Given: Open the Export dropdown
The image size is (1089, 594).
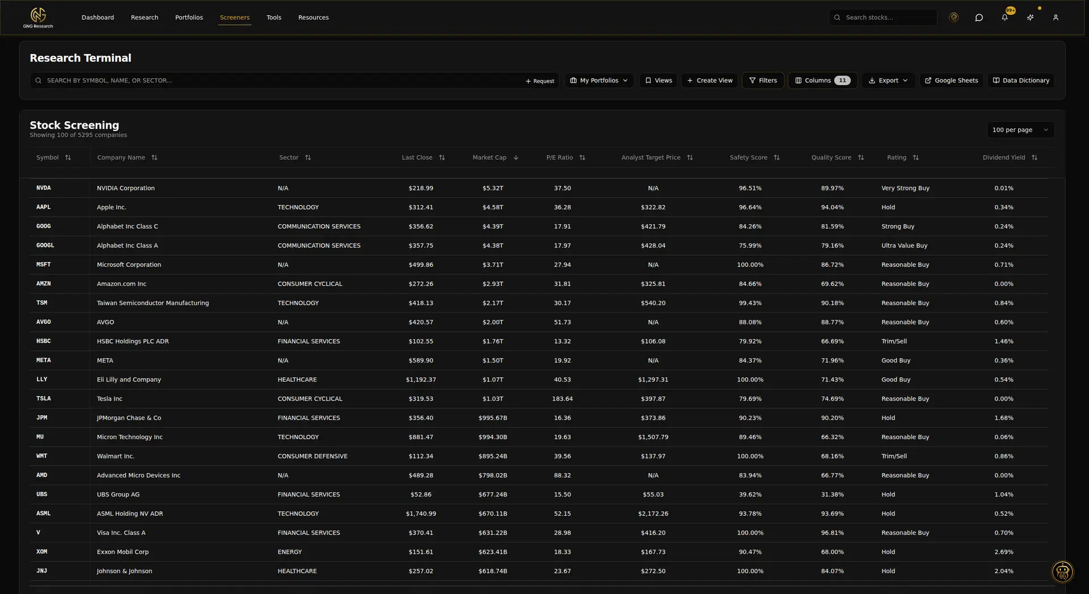Looking at the screenshot, I should pyautogui.click(x=888, y=81).
